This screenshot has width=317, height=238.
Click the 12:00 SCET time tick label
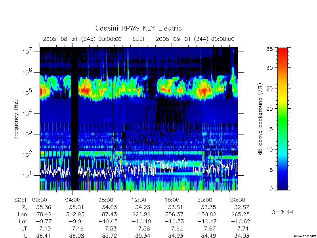coord(139,200)
